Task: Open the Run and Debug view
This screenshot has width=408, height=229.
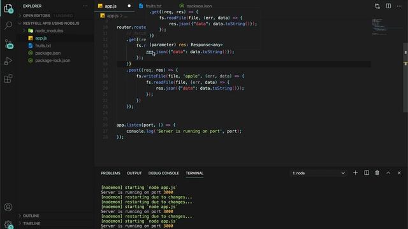Action: [x=8, y=61]
